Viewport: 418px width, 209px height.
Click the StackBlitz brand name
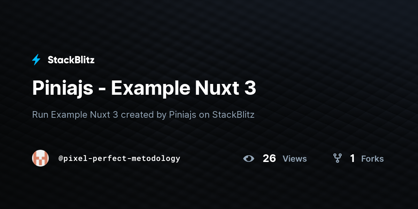[71, 60]
